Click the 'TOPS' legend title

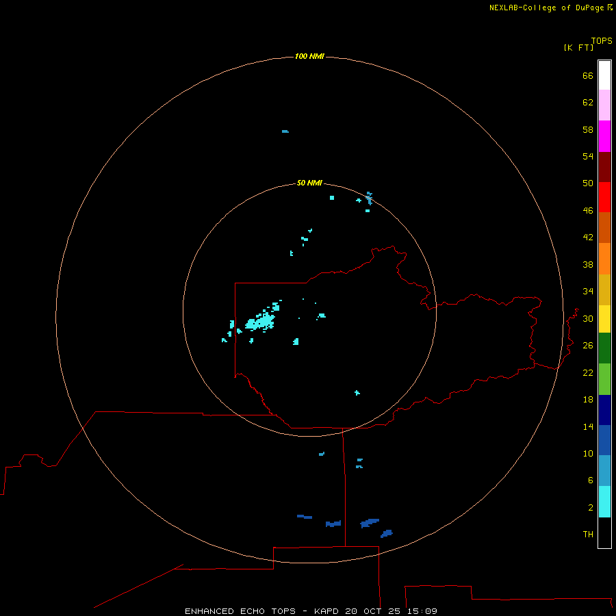click(x=602, y=41)
